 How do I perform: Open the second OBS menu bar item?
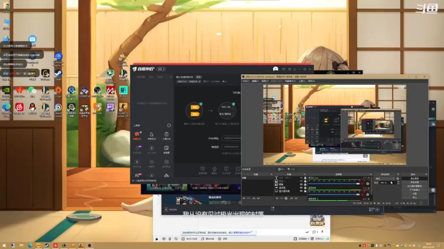pos(255,81)
